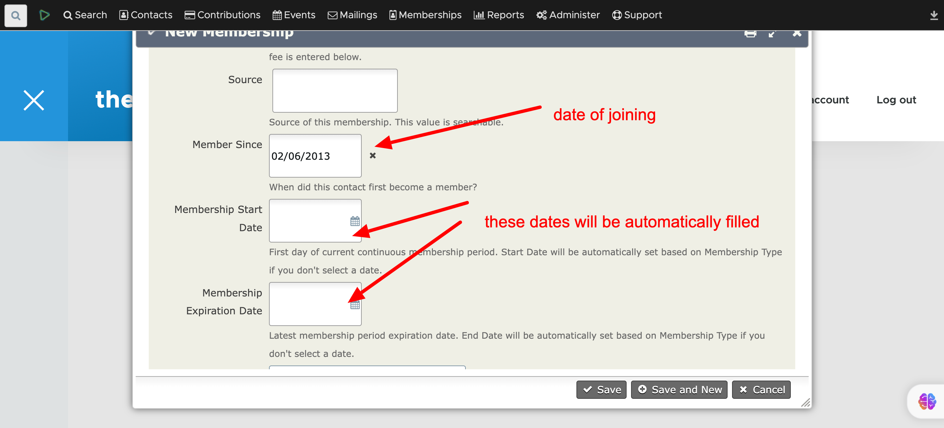Click the Source text field
This screenshot has width=944, height=428.
coord(335,90)
